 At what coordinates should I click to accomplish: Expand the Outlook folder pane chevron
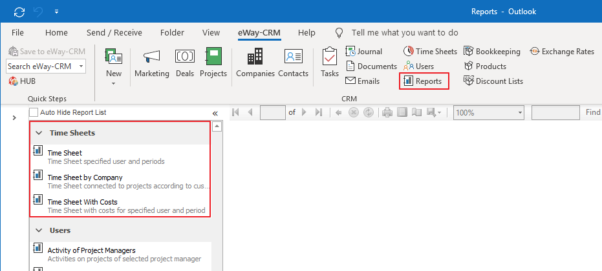pos(14,117)
